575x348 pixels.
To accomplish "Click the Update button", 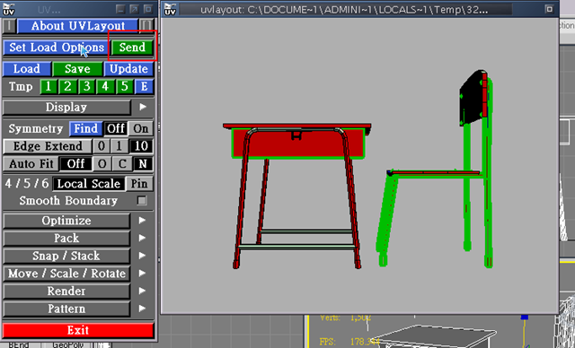I will pyautogui.click(x=128, y=69).
